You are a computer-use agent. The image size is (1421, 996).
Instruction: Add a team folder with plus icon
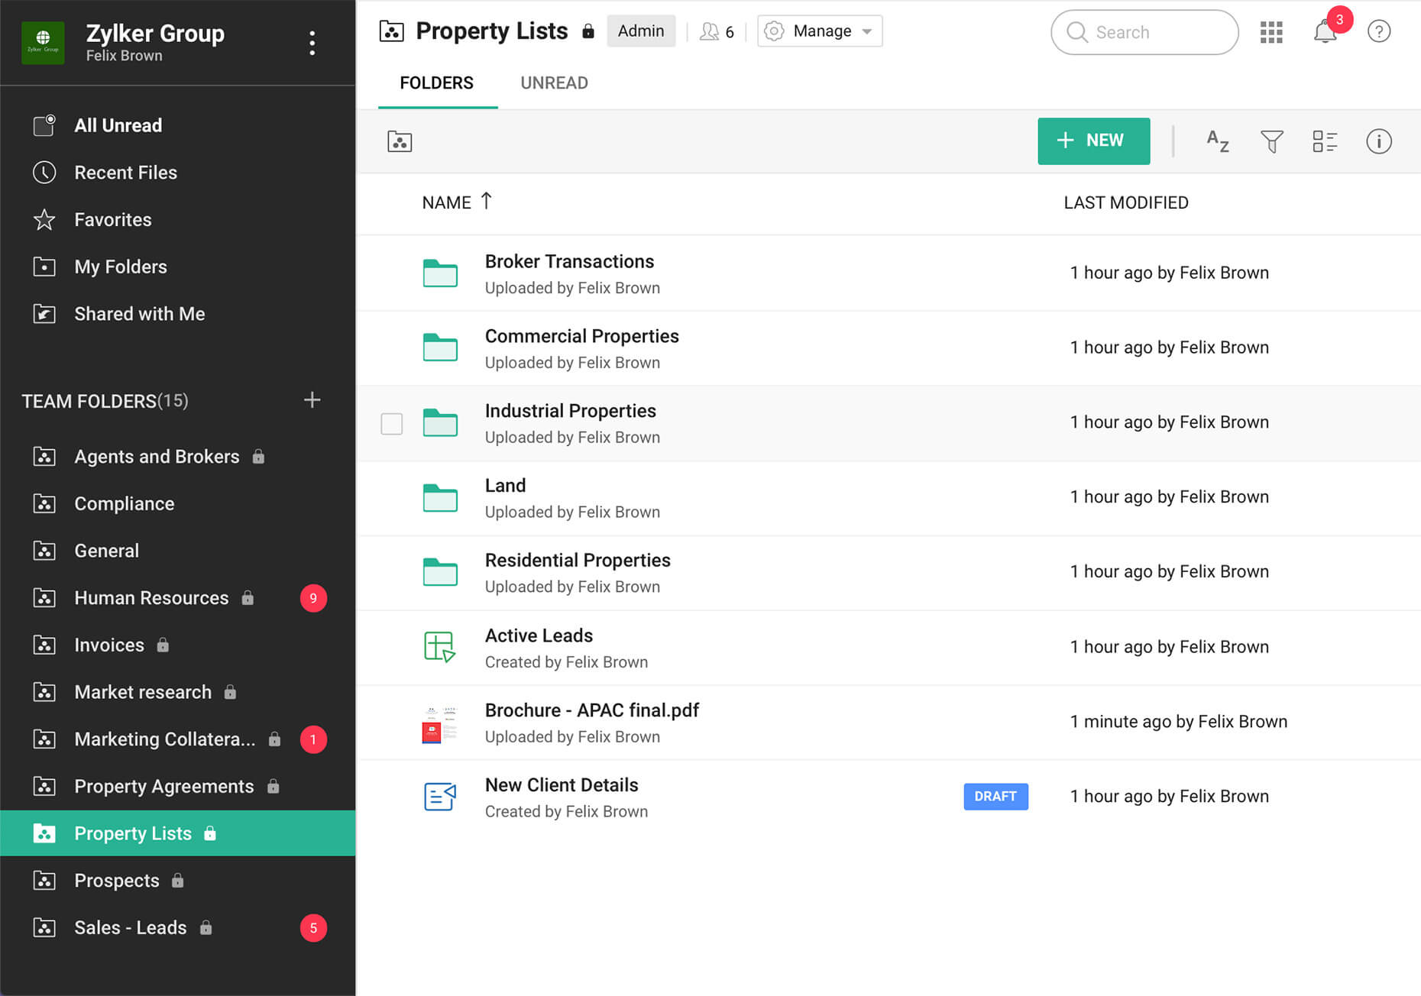(312, 400)
